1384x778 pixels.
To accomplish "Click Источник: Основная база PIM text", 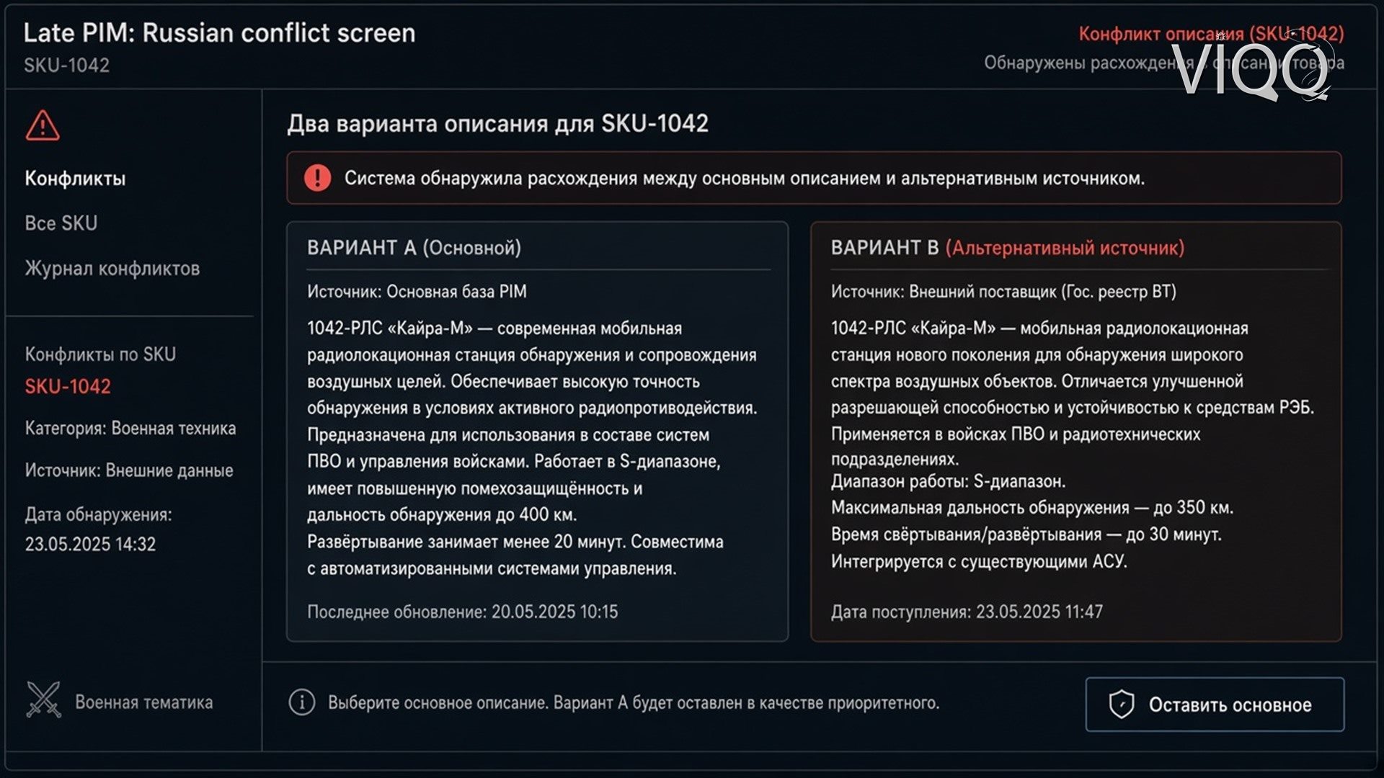I will (417, 292).
